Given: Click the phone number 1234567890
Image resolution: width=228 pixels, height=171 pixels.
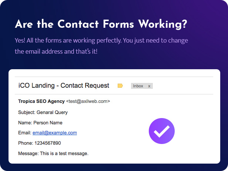Looking at the screenshot, I should pos(48,143).
